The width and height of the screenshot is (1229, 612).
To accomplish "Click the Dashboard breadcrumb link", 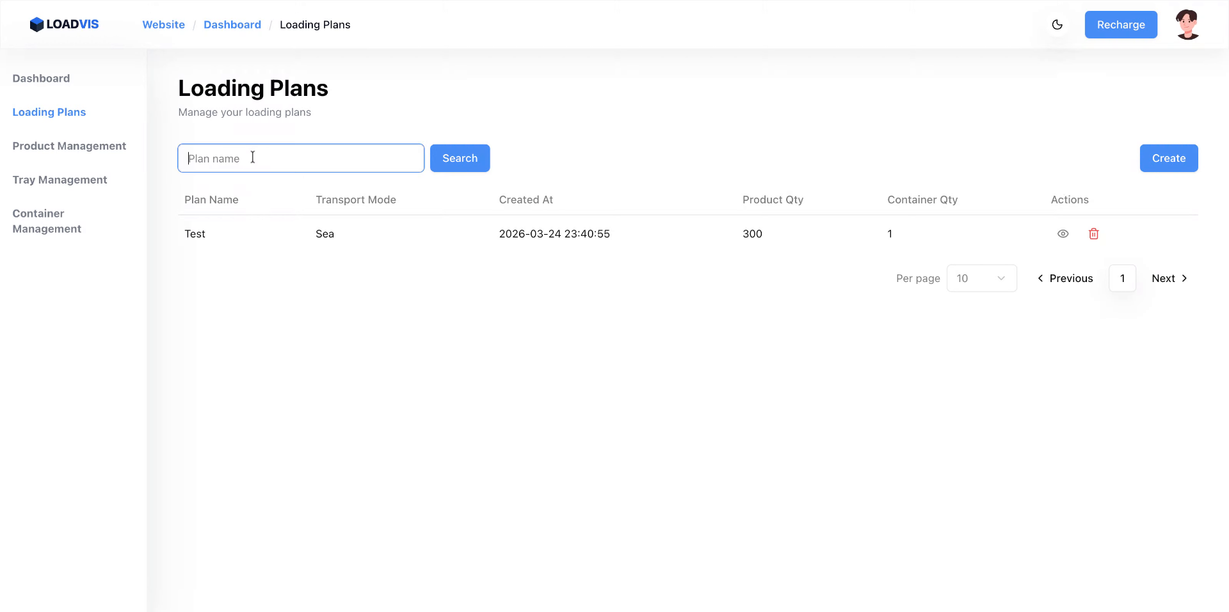I will [232, 25].
